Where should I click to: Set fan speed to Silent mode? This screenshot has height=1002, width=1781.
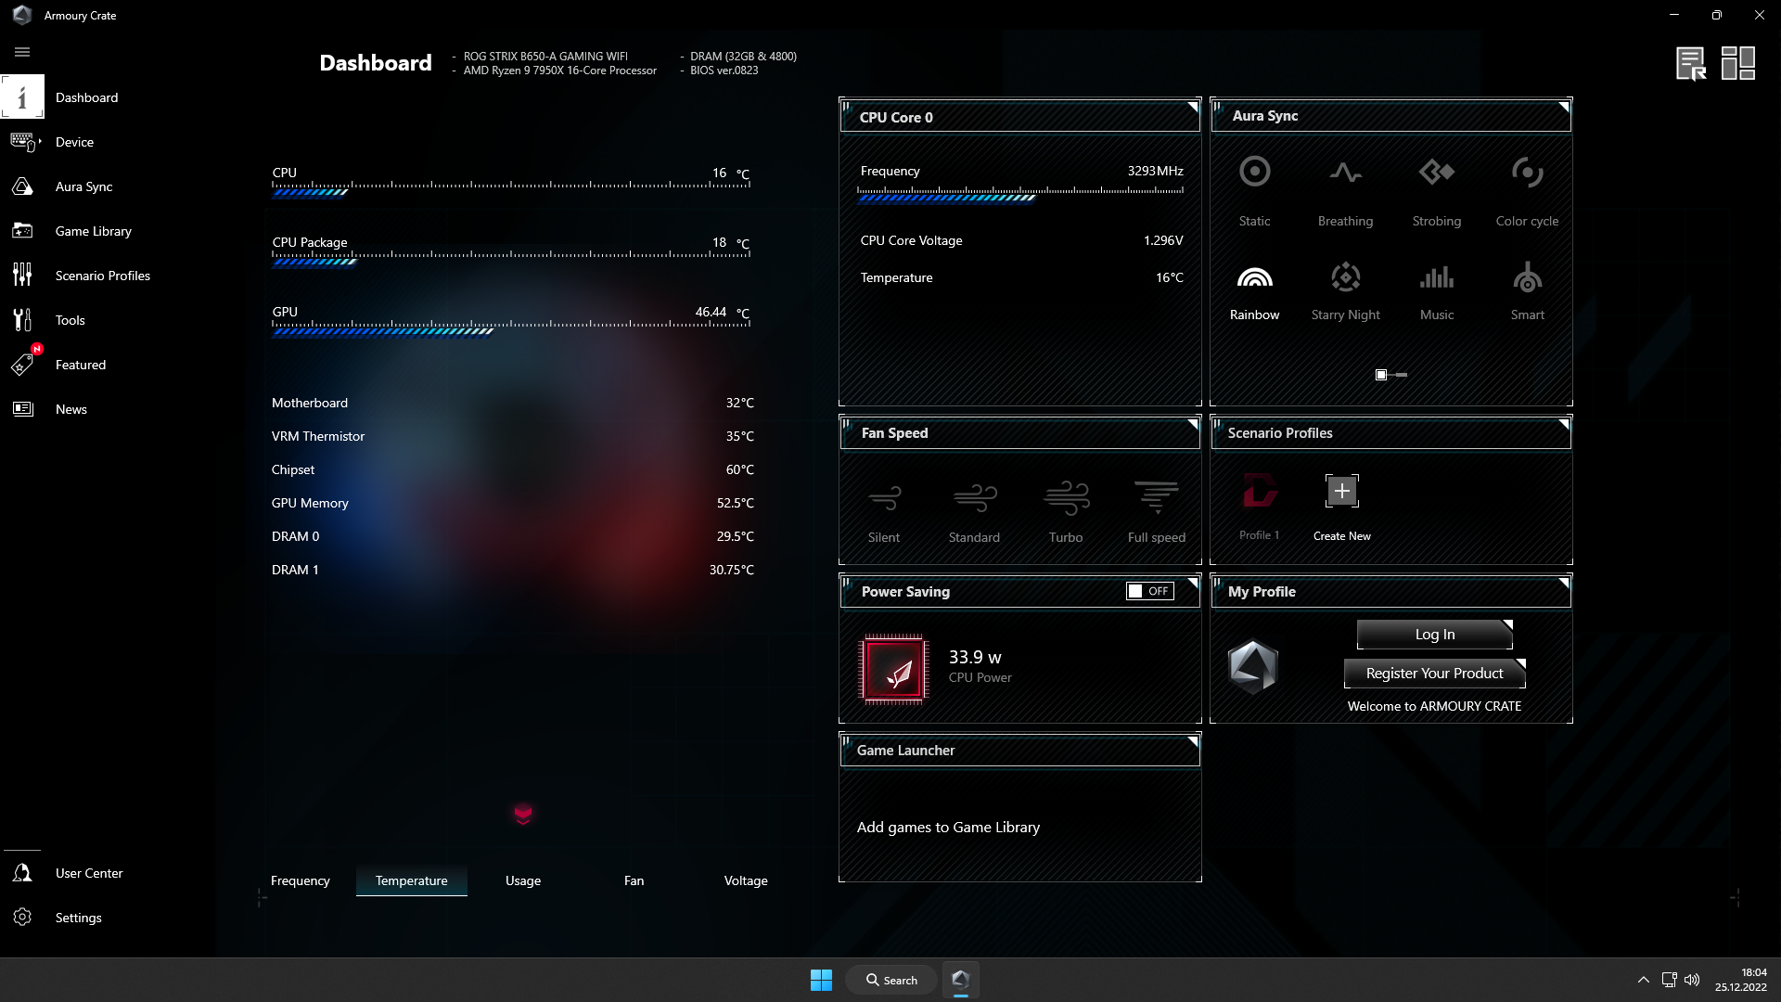click(x=884, y=510)
